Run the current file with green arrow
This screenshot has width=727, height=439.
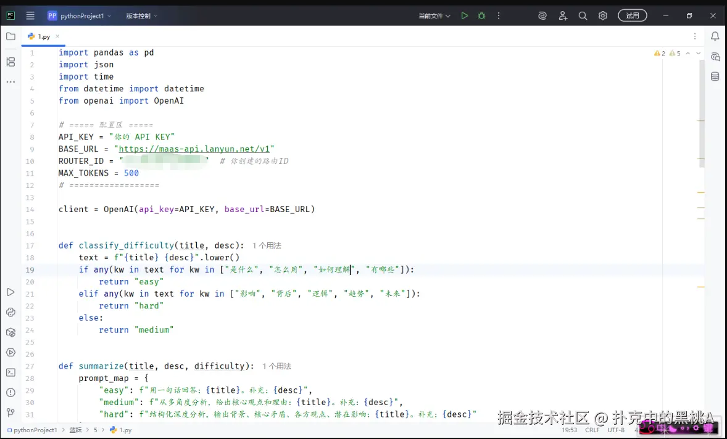click(x=465, y=16)
